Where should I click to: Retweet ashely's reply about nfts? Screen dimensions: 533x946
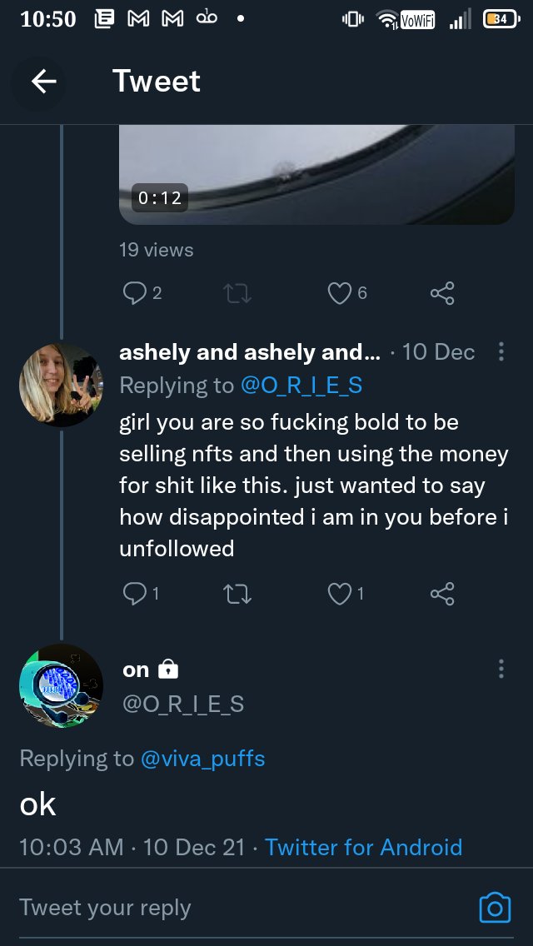point(237,593)
